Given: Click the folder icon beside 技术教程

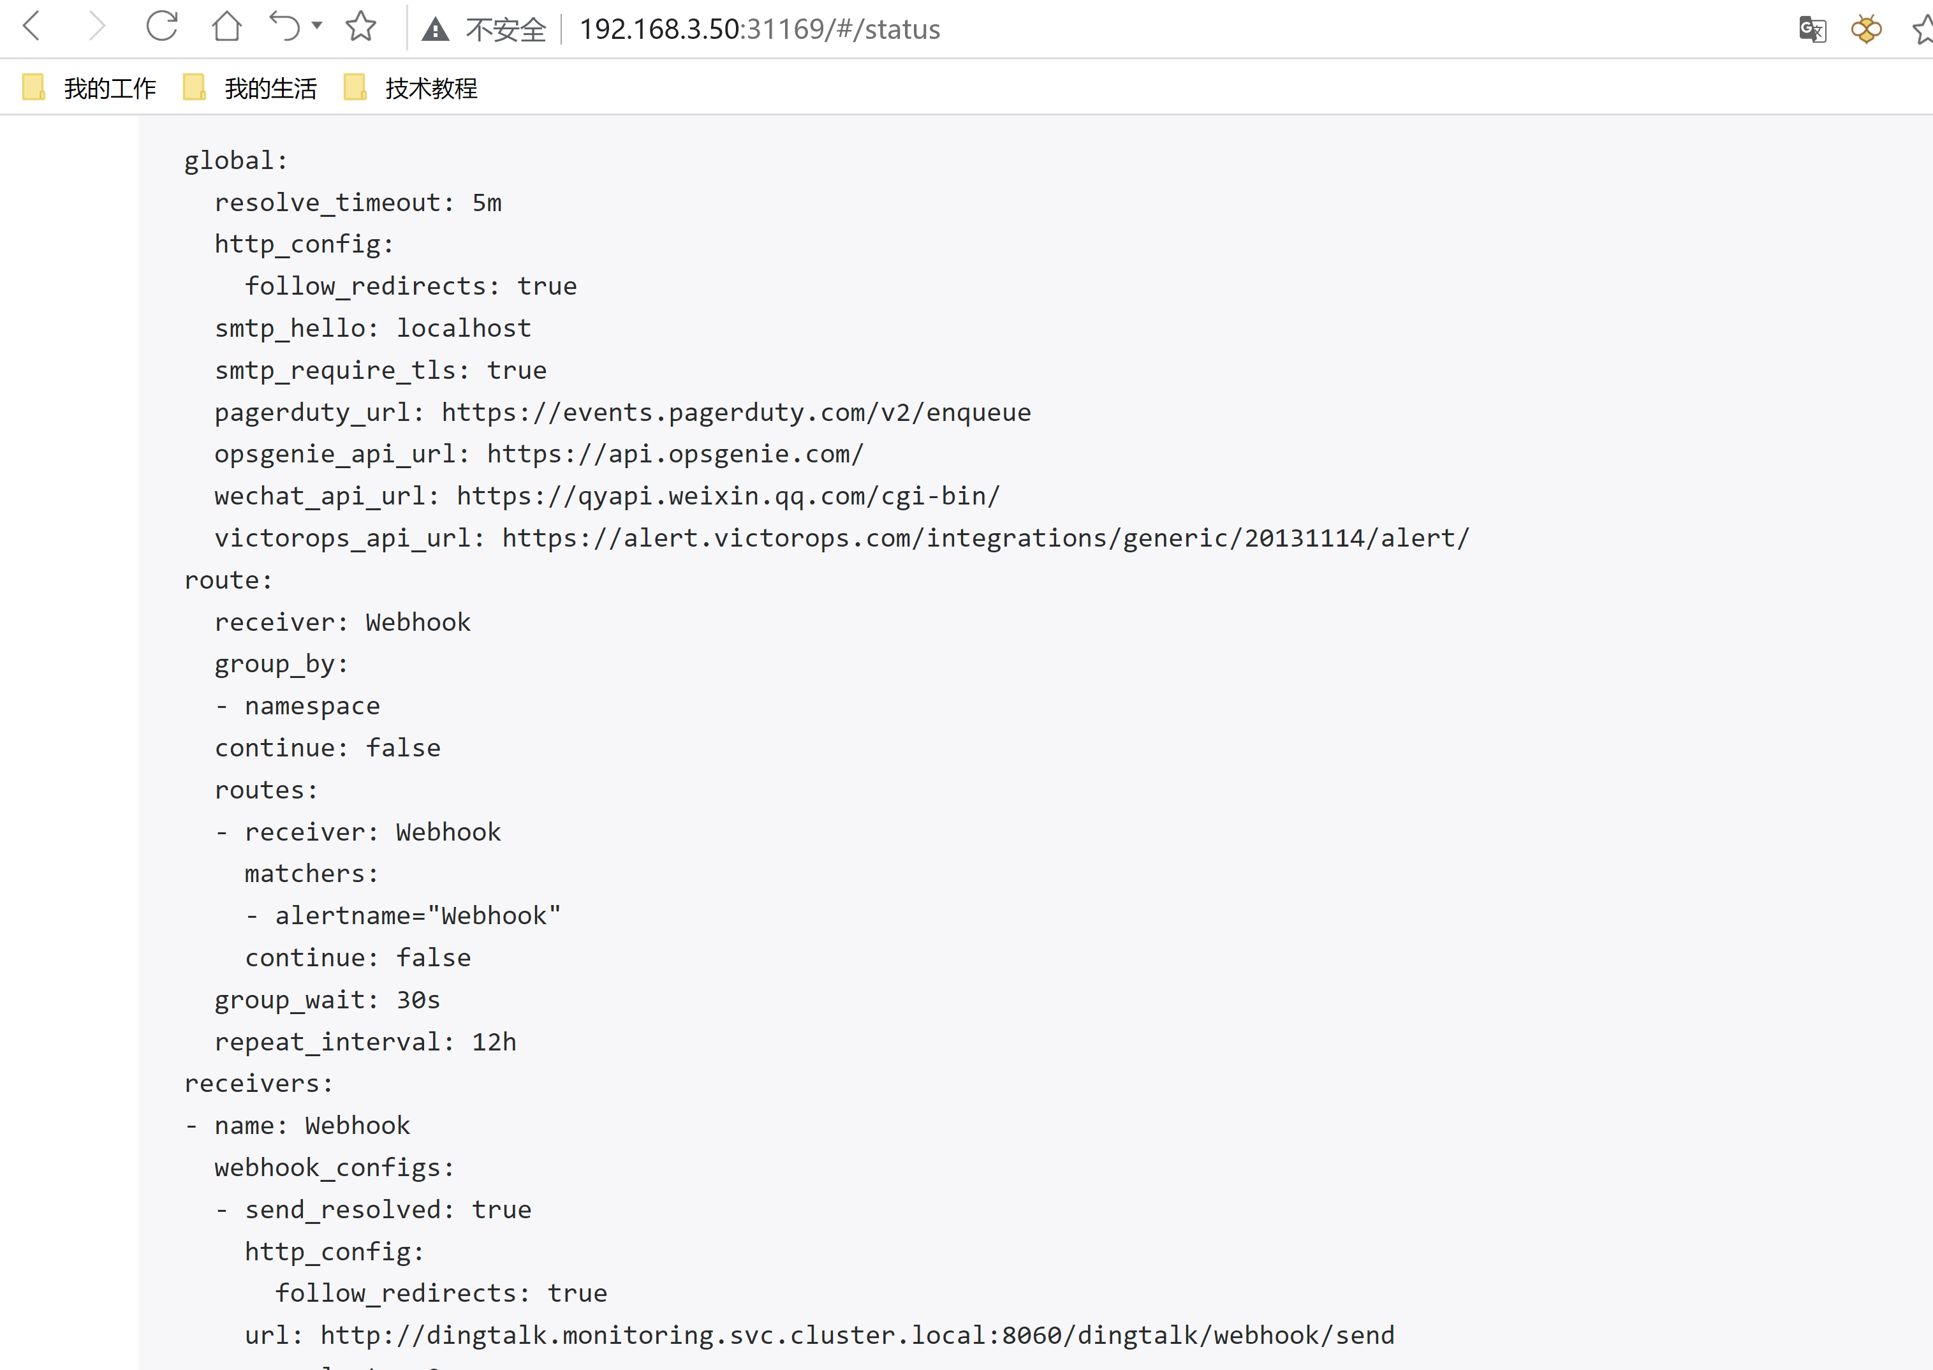Looking at the screenshot, I should tap(355, 87).
